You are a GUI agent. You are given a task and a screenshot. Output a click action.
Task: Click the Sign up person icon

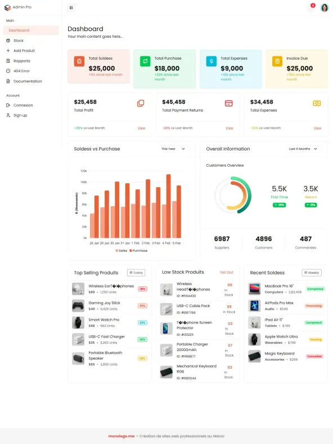click(8, 116)
